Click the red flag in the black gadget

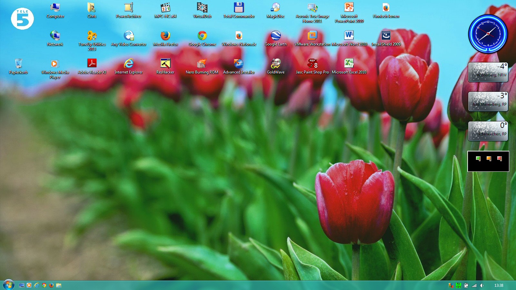pos(500,158)
